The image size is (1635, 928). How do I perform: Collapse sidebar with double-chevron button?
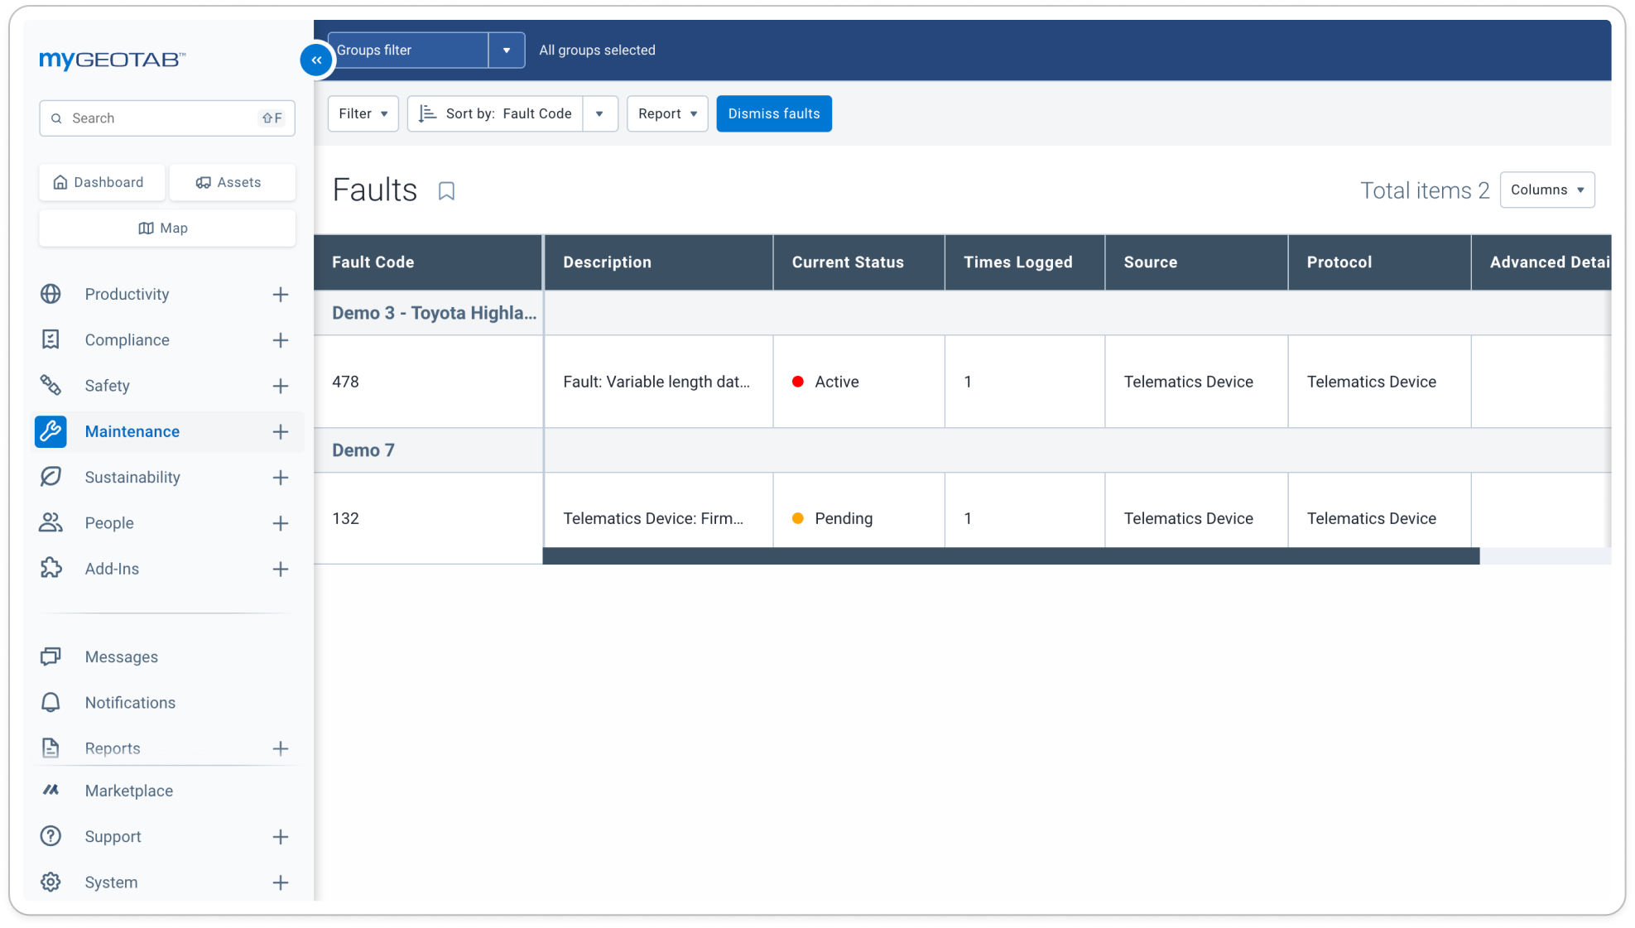tap(316, 60)
